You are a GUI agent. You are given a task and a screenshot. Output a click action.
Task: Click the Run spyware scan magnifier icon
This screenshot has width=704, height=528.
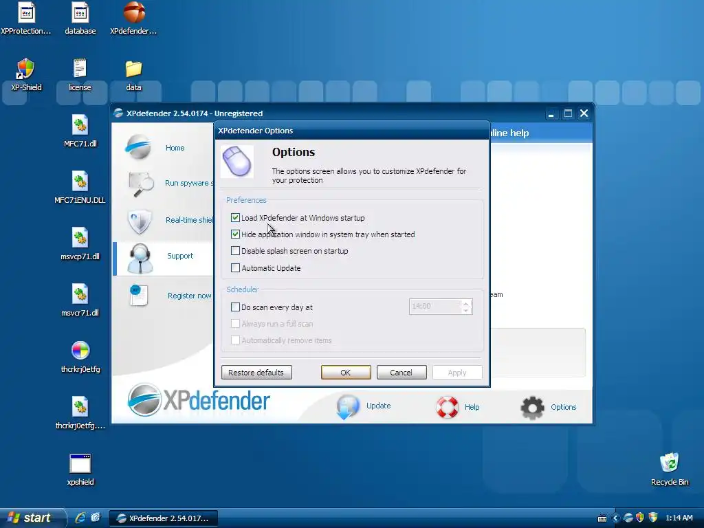(x=140, y=184)
